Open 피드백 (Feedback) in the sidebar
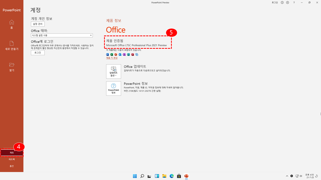 click(x=12, y=159)
